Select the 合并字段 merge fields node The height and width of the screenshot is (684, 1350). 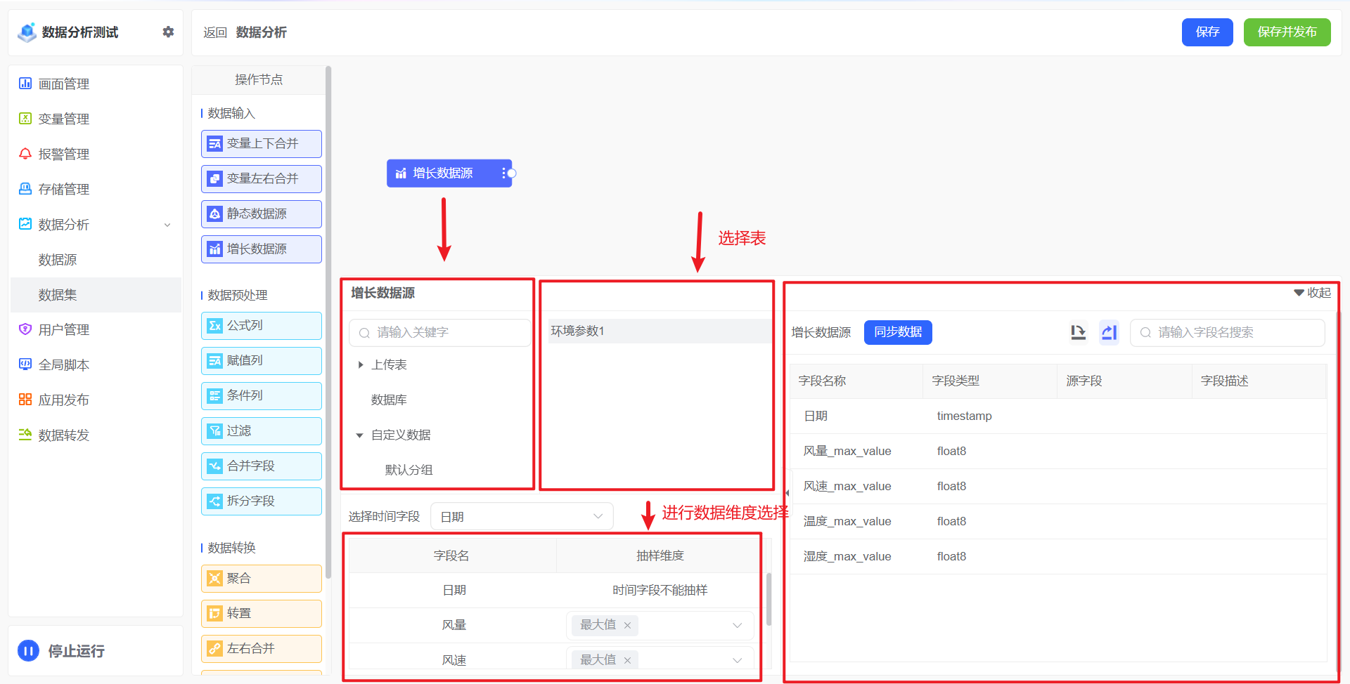tap(261, 466)
